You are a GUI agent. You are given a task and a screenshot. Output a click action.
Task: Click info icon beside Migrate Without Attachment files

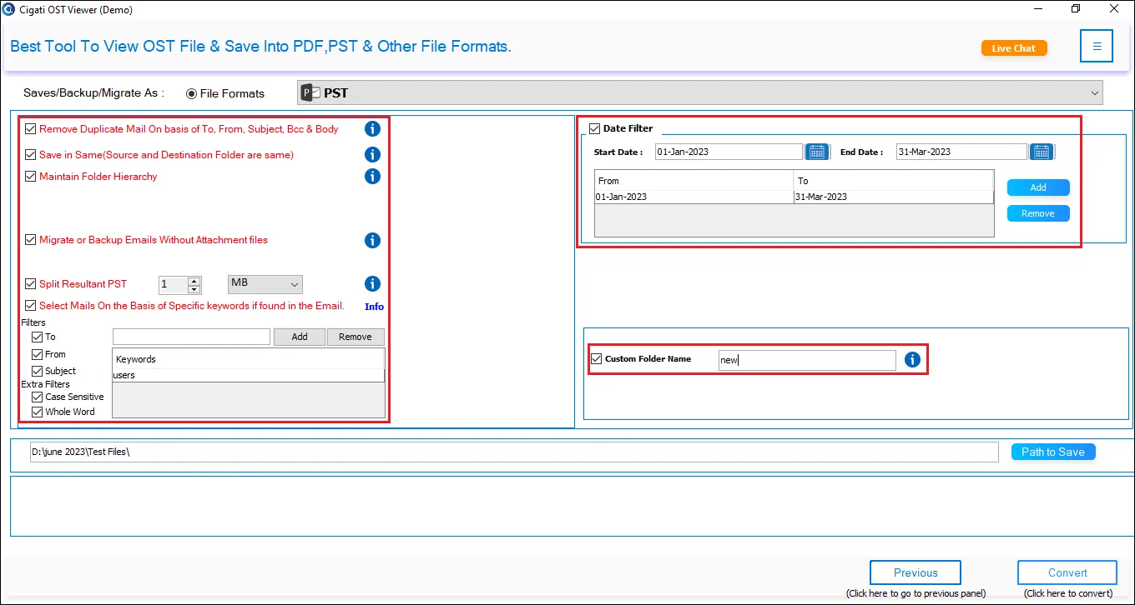pyautogui.click(x=372, y=240)
